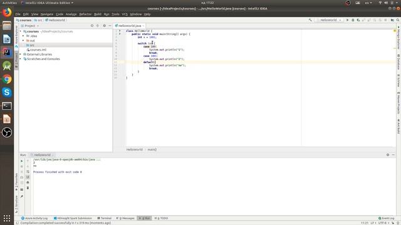Open Android Studio from the dock
This screenshot has height=225, width=401.
pos(7,66)
